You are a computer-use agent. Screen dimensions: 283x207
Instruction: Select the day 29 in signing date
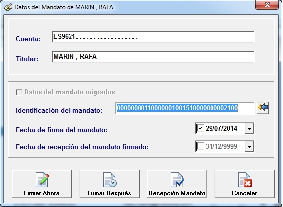coord(209,128)
